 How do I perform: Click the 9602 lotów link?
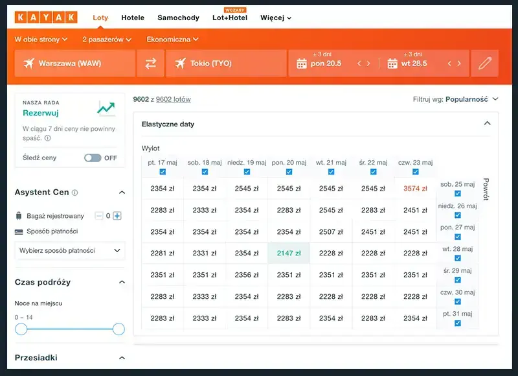tap(173, 99)
